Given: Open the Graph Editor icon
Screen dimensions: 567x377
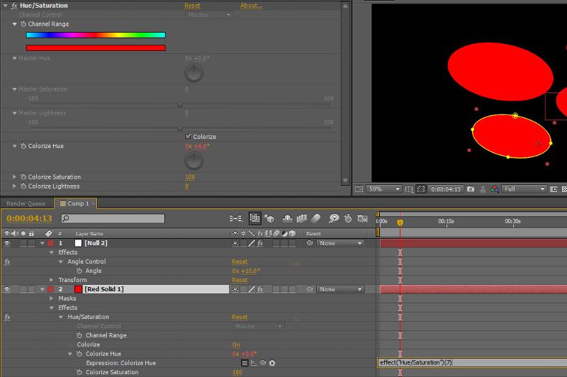Looking at the screenshot, I should click(362, 218).
